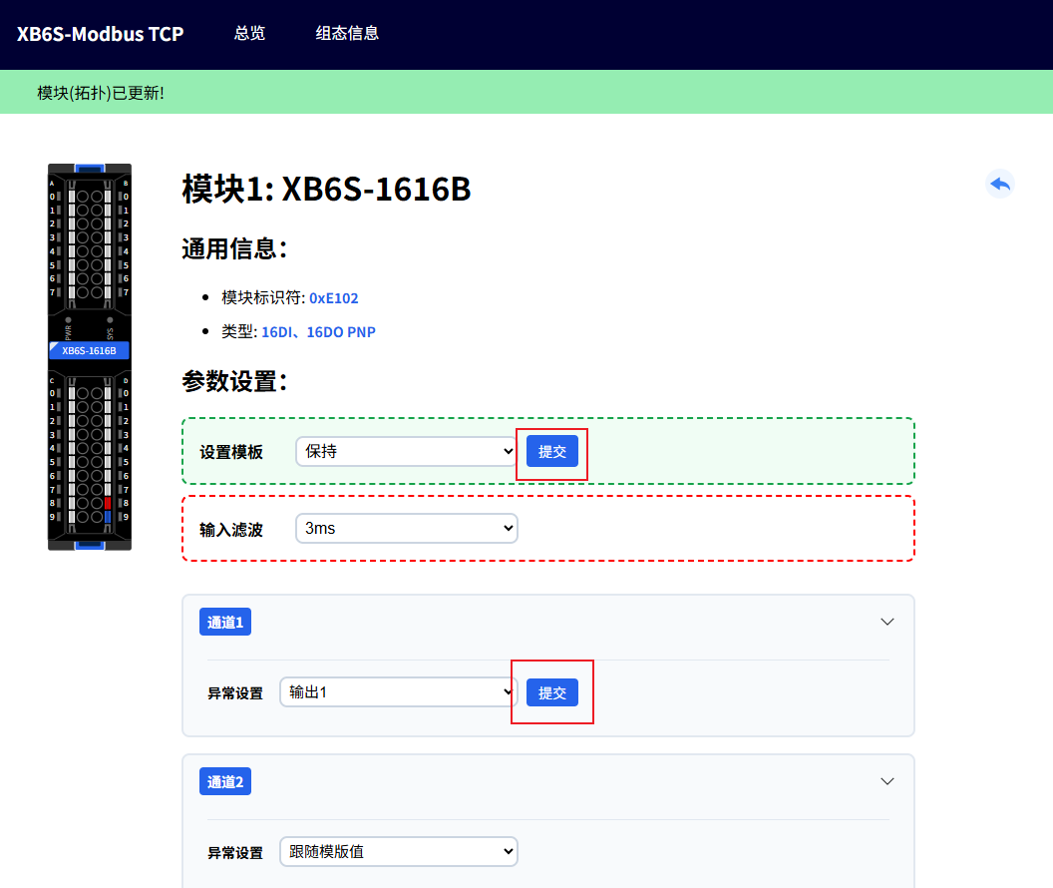Open the 组态信息 menu item
Viewport: 1053px width, 888px height.
347,33
